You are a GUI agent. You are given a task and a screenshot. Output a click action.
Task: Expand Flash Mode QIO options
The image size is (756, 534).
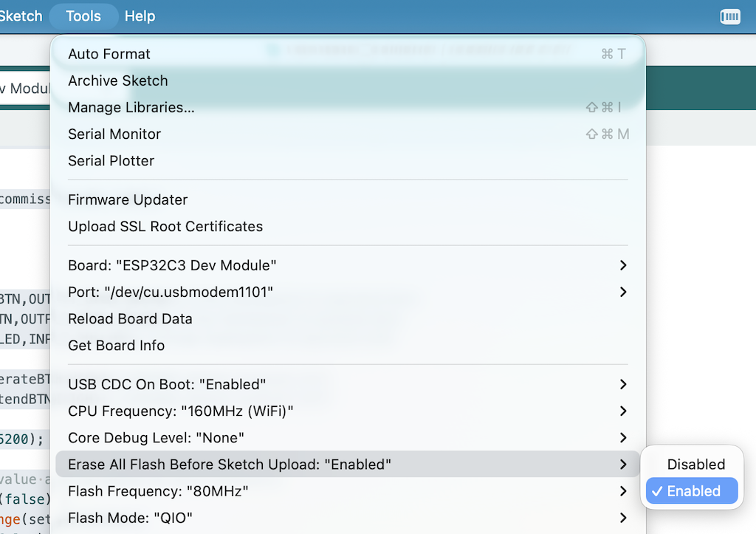point(347,518)
